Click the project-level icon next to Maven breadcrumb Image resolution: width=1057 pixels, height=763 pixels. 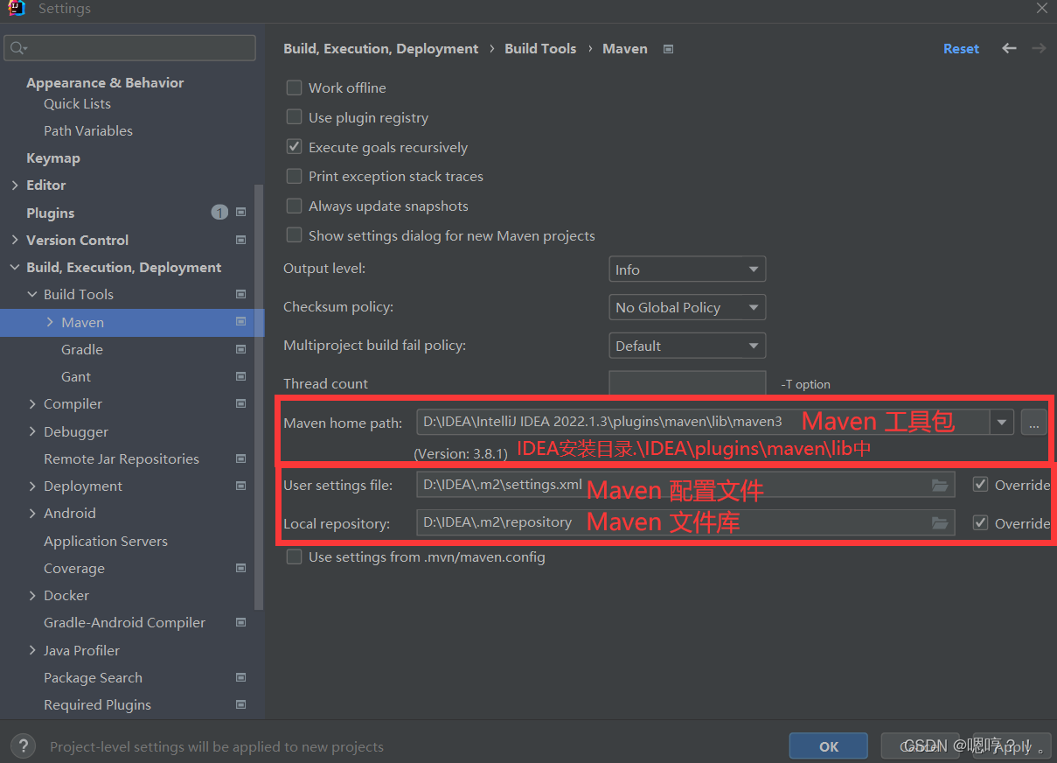668,49
